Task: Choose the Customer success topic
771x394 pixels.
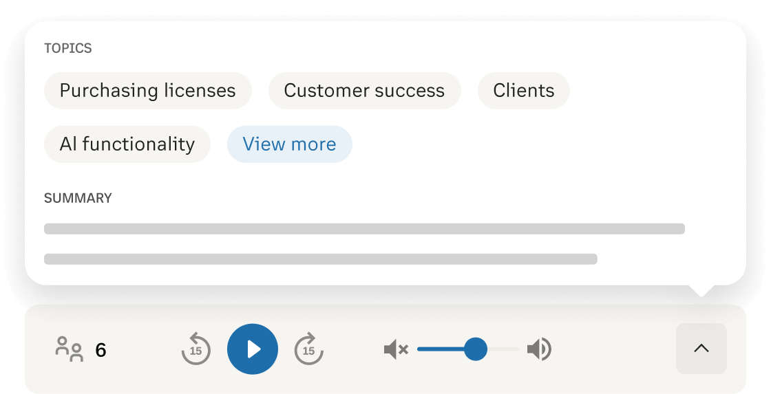Action: pos(364,91)
